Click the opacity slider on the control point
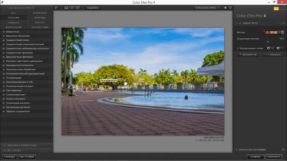Image resolution: width=287 pixels, height=161 pixels. pyautogui.click(x=125, y=80)
